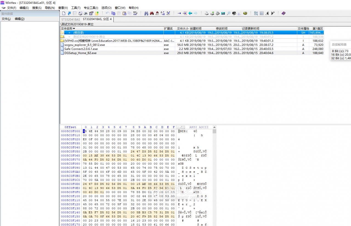
Task: Open the 编辑(E) menu
Action: (24, 8)
